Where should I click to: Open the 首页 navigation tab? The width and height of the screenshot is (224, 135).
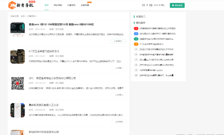(46, 5)
